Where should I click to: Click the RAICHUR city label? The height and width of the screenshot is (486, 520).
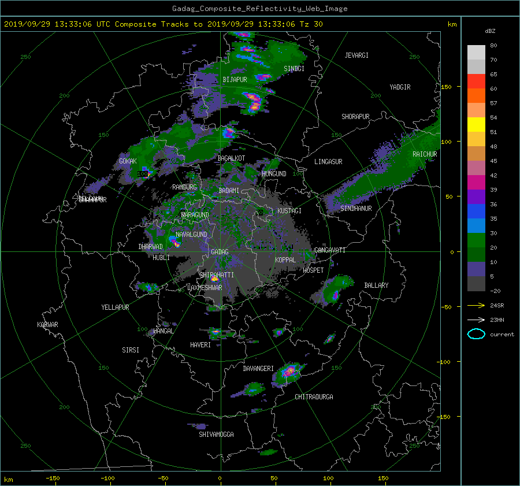click(425, 154)
